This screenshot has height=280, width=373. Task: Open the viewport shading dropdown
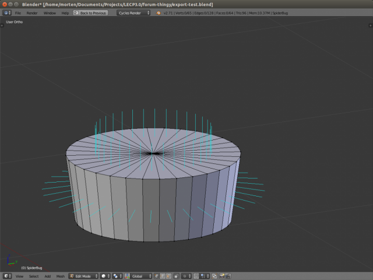pyautogui.click(x=105, y=276)
